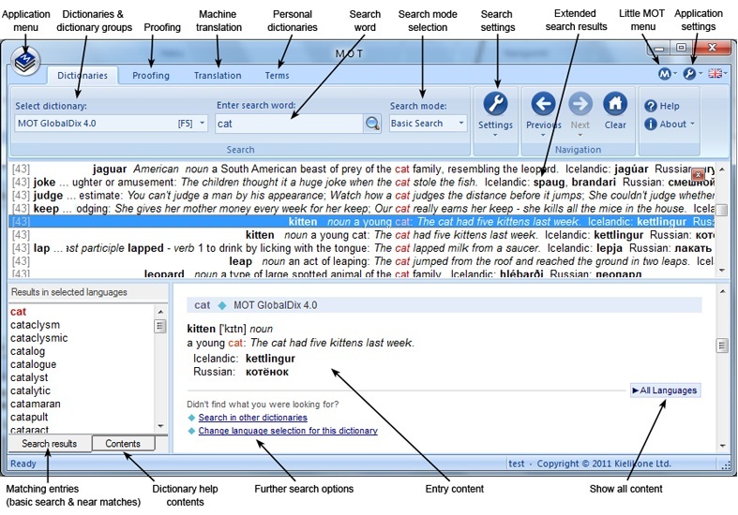The height and width of the screenshot is (515, 738).
Task: Expand the Next history dropdown arrow
Action: pyautogui.click(x=580, y=136)
